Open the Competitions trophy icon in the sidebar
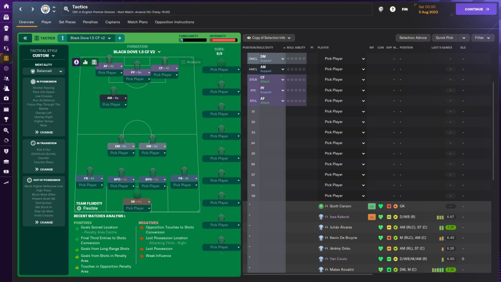This screenshot has height=282, width=501. tap(6, 119)
